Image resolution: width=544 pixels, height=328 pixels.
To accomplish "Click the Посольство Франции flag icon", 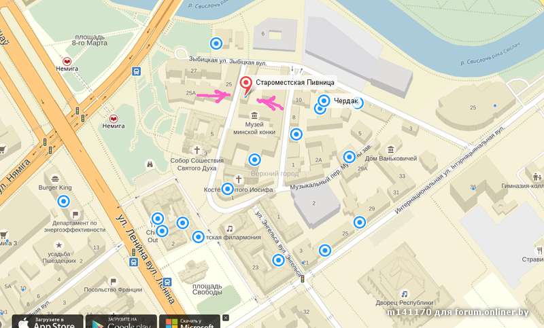I will 113,281.
